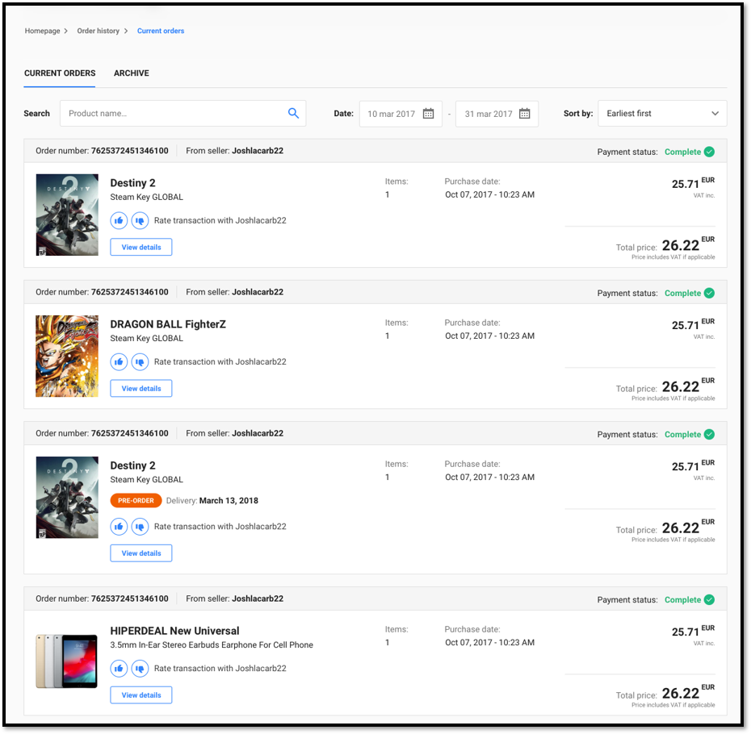This screenshot has height=734, width=751.
Task: Open the Homepage breadcrumb link
Action: click(x=42, y=31)
